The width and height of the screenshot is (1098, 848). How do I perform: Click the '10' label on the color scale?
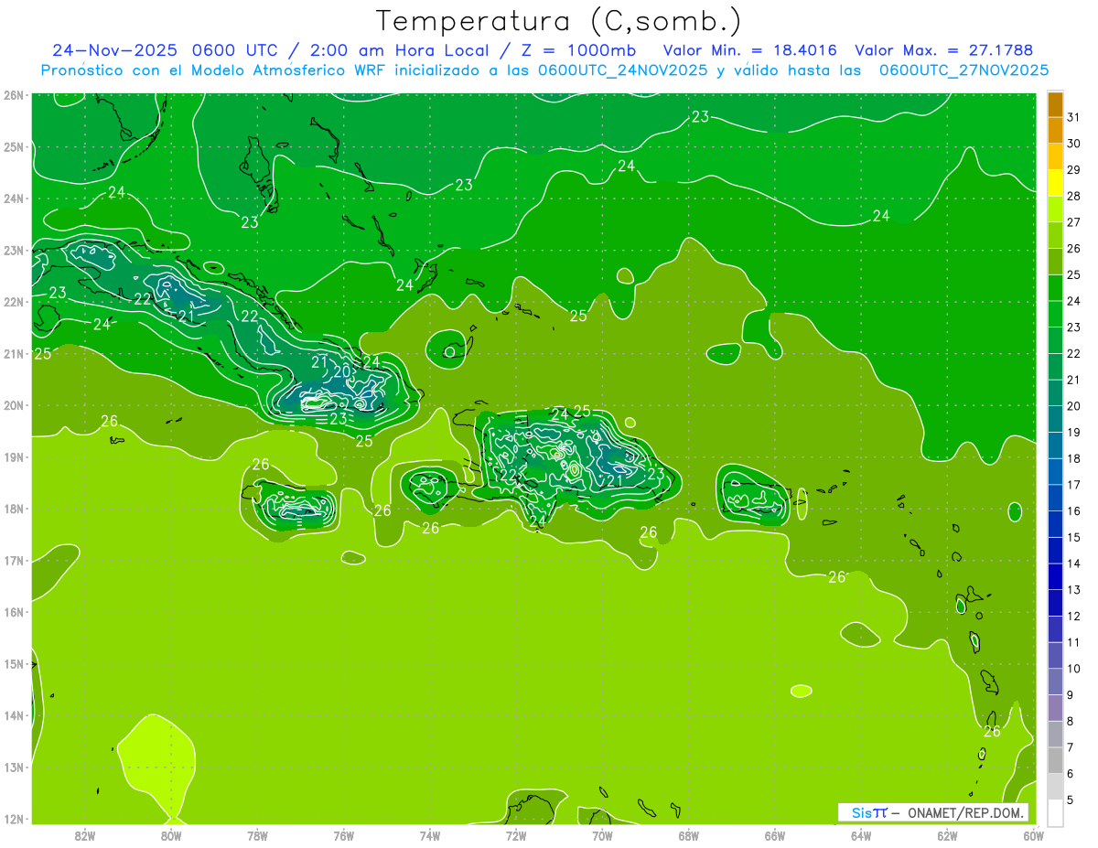point(1074,669)
